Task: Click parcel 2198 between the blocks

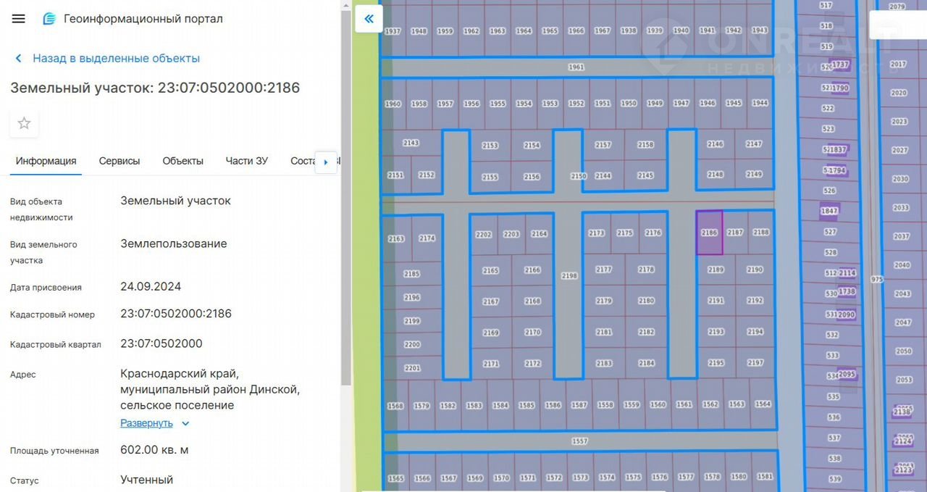Action: (x=569, y=276)
